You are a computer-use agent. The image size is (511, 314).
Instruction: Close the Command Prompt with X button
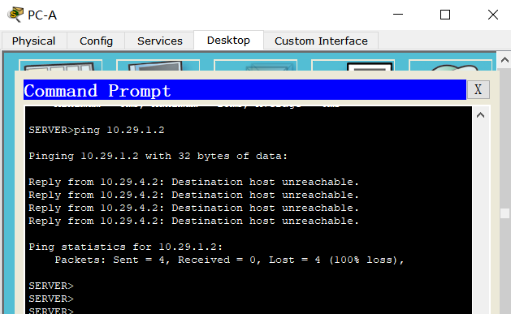tap(478, 89)
